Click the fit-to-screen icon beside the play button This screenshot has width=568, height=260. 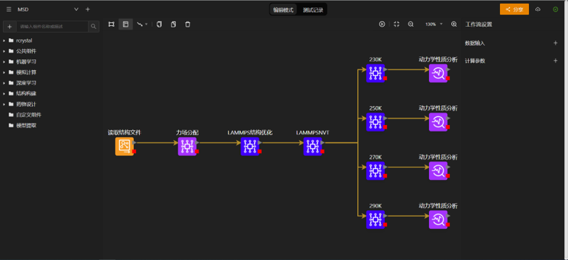coord(397,25)
